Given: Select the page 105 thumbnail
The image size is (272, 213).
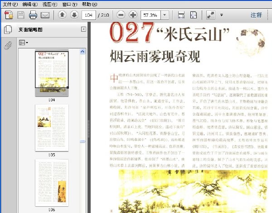Looking at the screenshot, I should click(52, 128).
